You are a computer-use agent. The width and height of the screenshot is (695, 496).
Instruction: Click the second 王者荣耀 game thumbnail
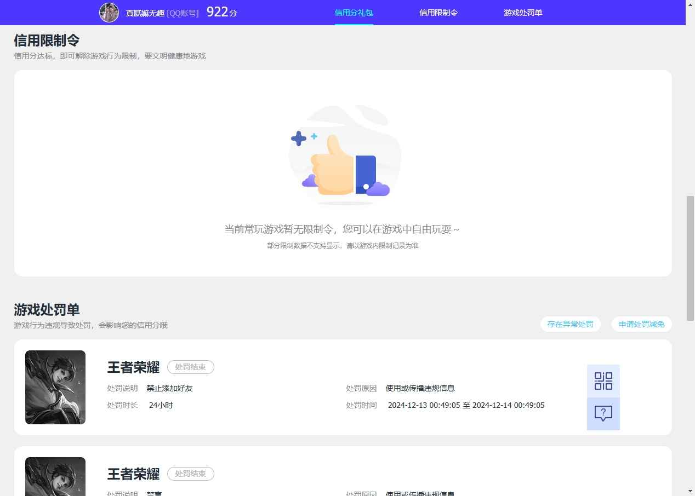55,476
